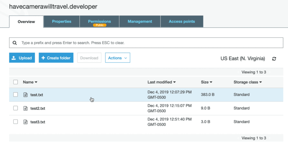This screenshot has width=288, height=148.
Task: Click the havecamerawilltravel.developer bucket title
Action: coord(53,6)
